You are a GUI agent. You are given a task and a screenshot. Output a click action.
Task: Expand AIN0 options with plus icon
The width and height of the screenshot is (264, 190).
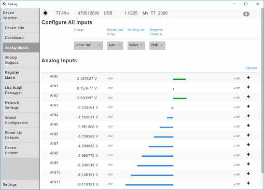[x=248, y=77]
